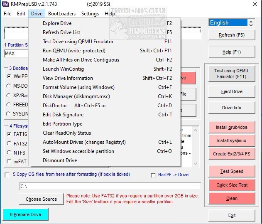Click the Exit button

click(232, 215)
